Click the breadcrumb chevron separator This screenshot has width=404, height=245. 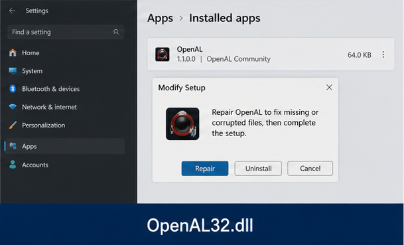[181, 19]
